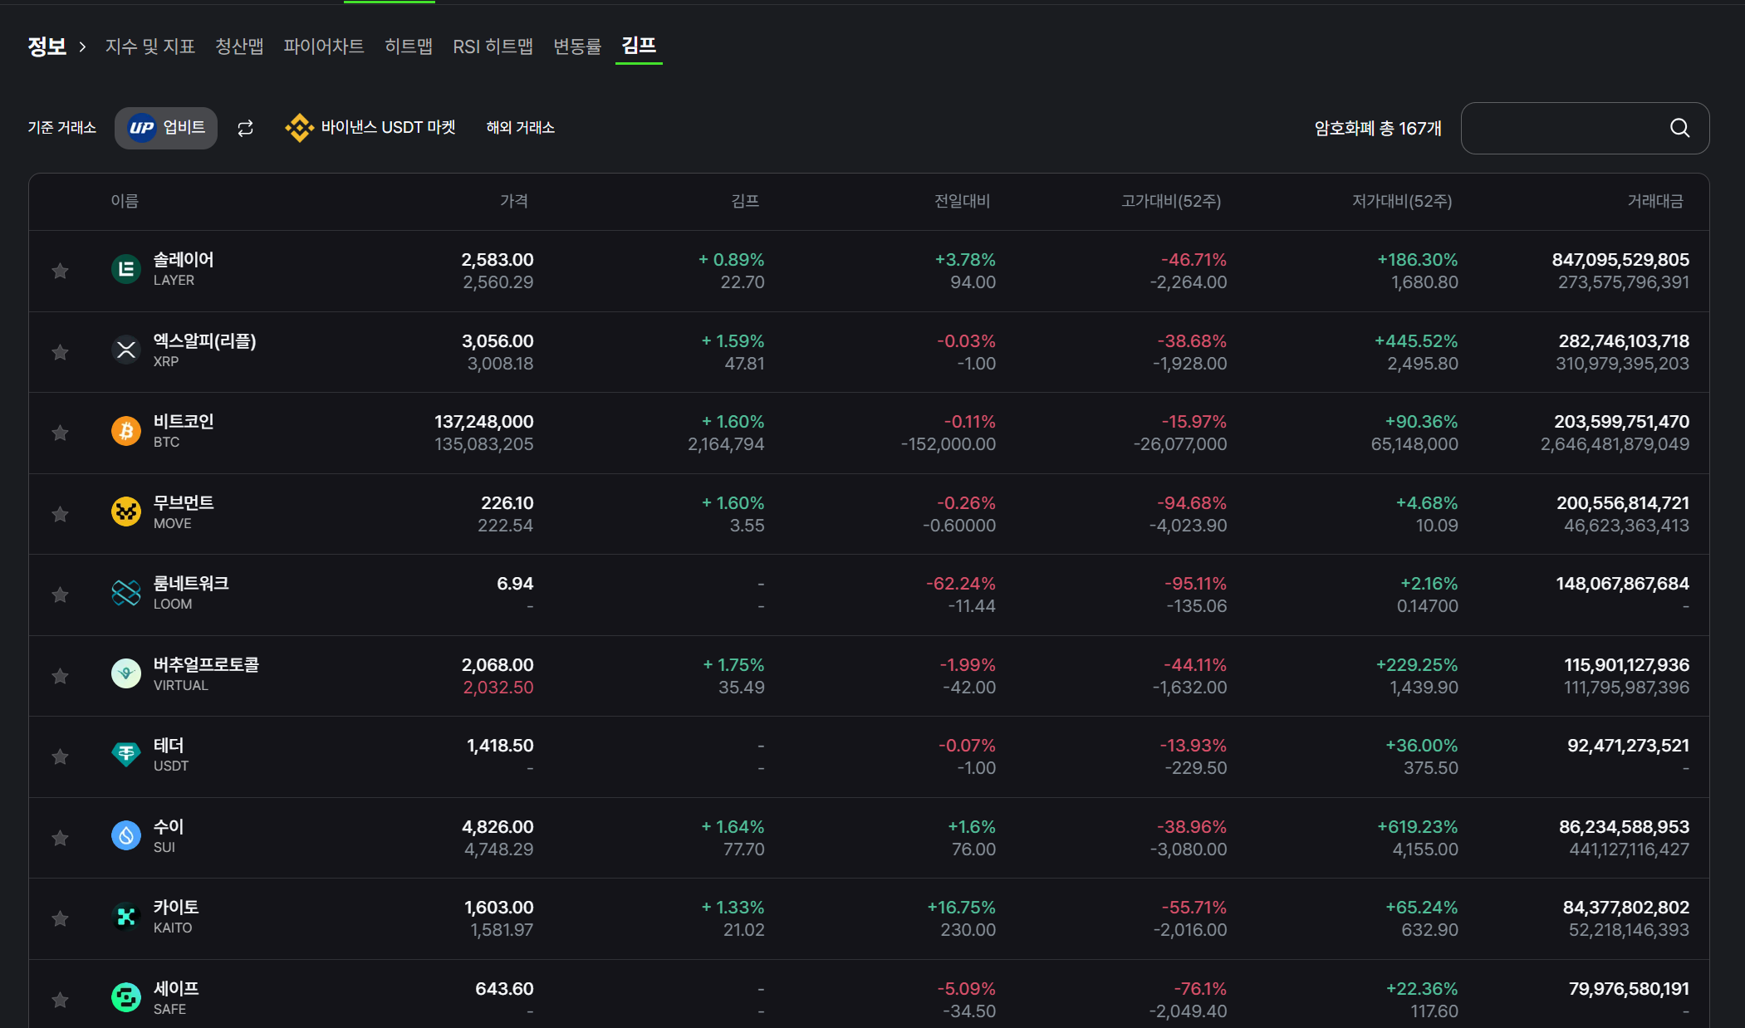
Task: Open the 솔레이어 coin name link
Action: point(184,259)
